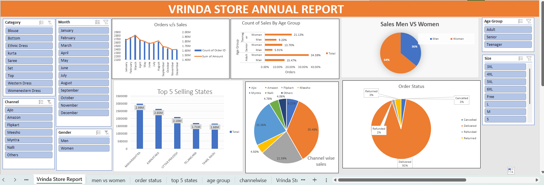Select Women in Gender slicer
544x185 pixels.
click(x=84, y=148)
